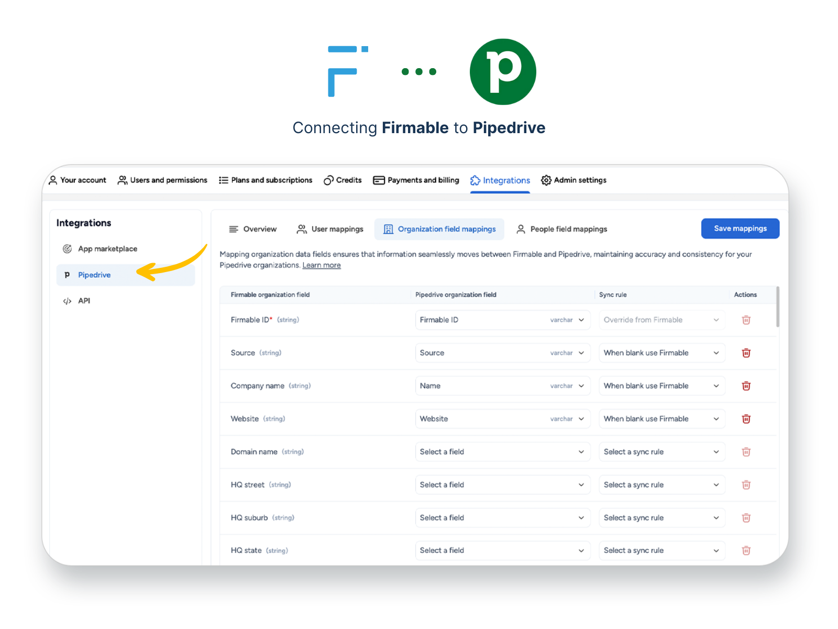Click the Overview lines icon

point(234,229)
